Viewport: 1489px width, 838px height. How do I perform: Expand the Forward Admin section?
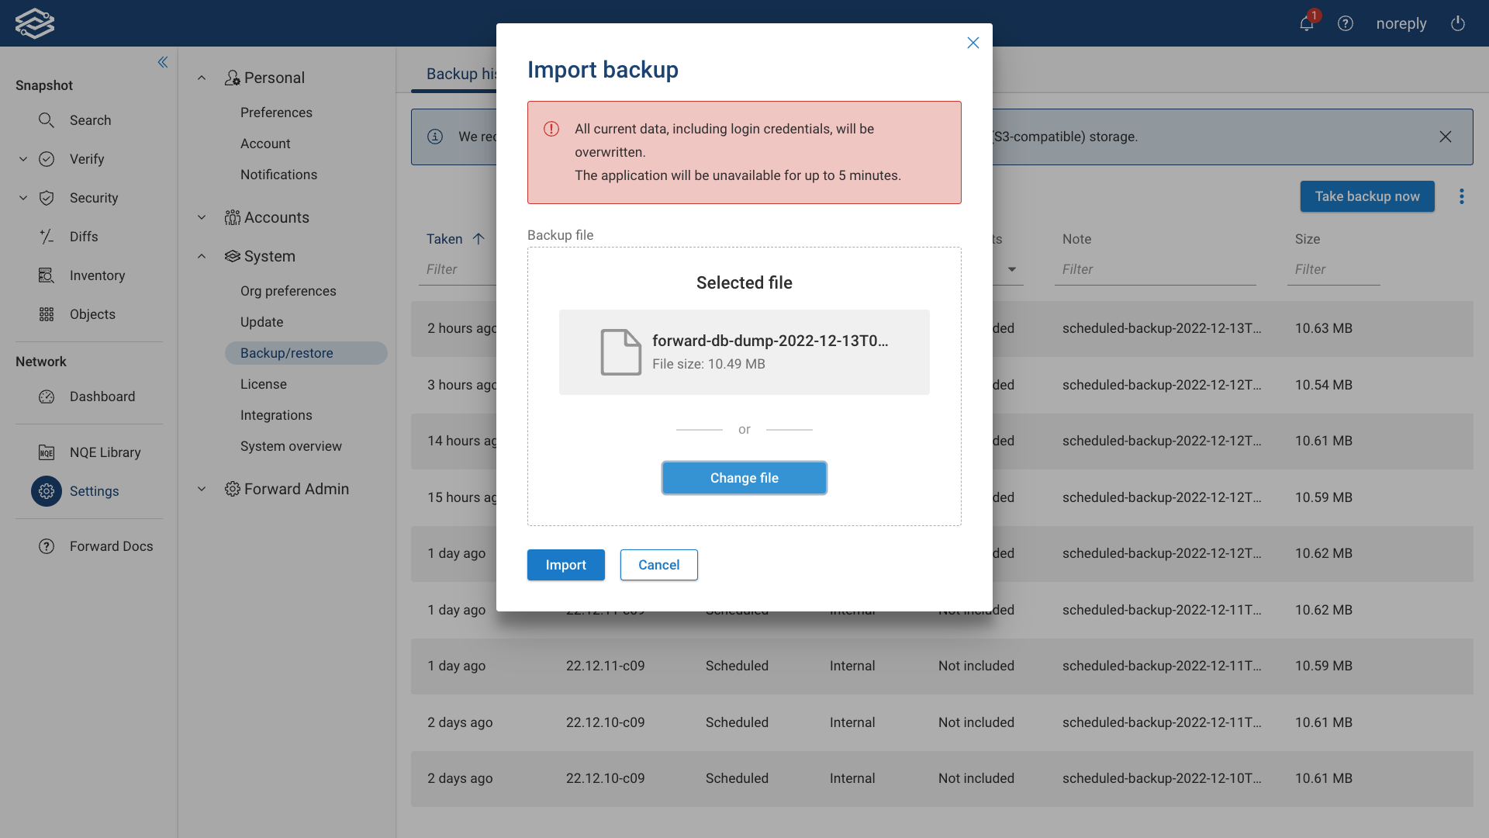tap(201, 489)
